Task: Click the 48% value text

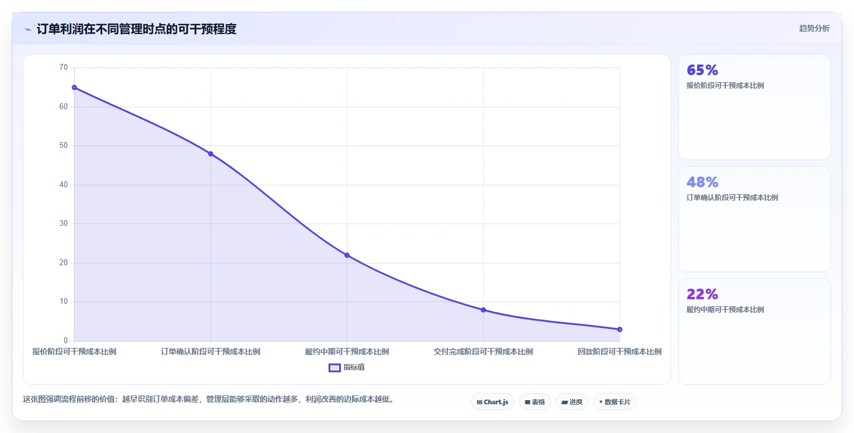Action: coord(702,182)
